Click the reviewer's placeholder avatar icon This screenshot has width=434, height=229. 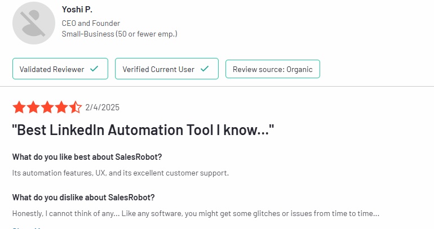click(34, 23)
